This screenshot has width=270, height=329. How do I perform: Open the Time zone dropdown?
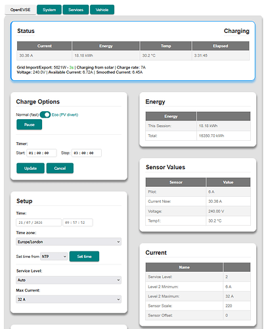click(68, 241)
